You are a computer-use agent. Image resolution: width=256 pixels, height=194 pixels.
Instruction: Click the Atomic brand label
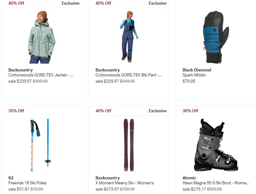[x=189, y=178]
